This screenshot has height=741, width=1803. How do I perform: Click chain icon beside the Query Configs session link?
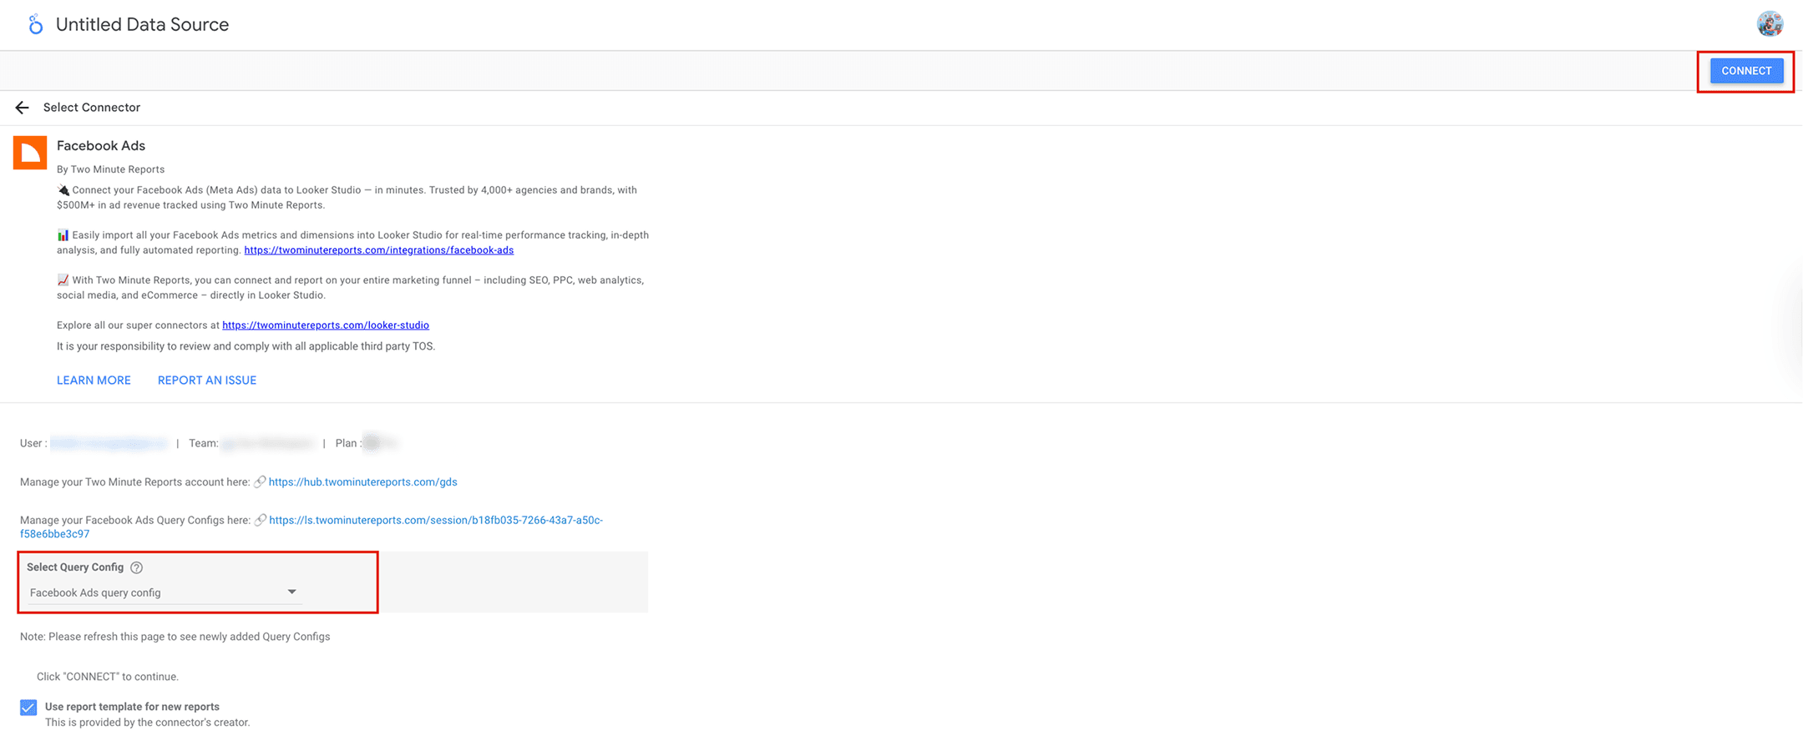[261, 520]
